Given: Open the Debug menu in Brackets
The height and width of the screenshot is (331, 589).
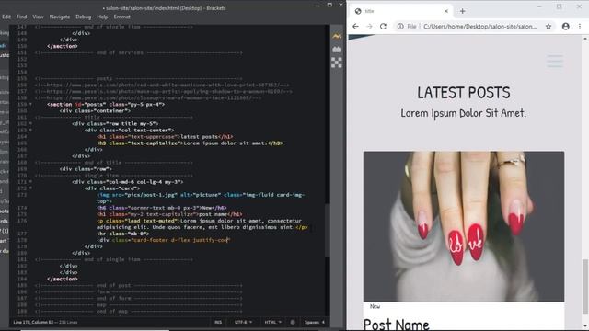Looking at the screenshot, I should pyautogui.click(x=84, y=17).
